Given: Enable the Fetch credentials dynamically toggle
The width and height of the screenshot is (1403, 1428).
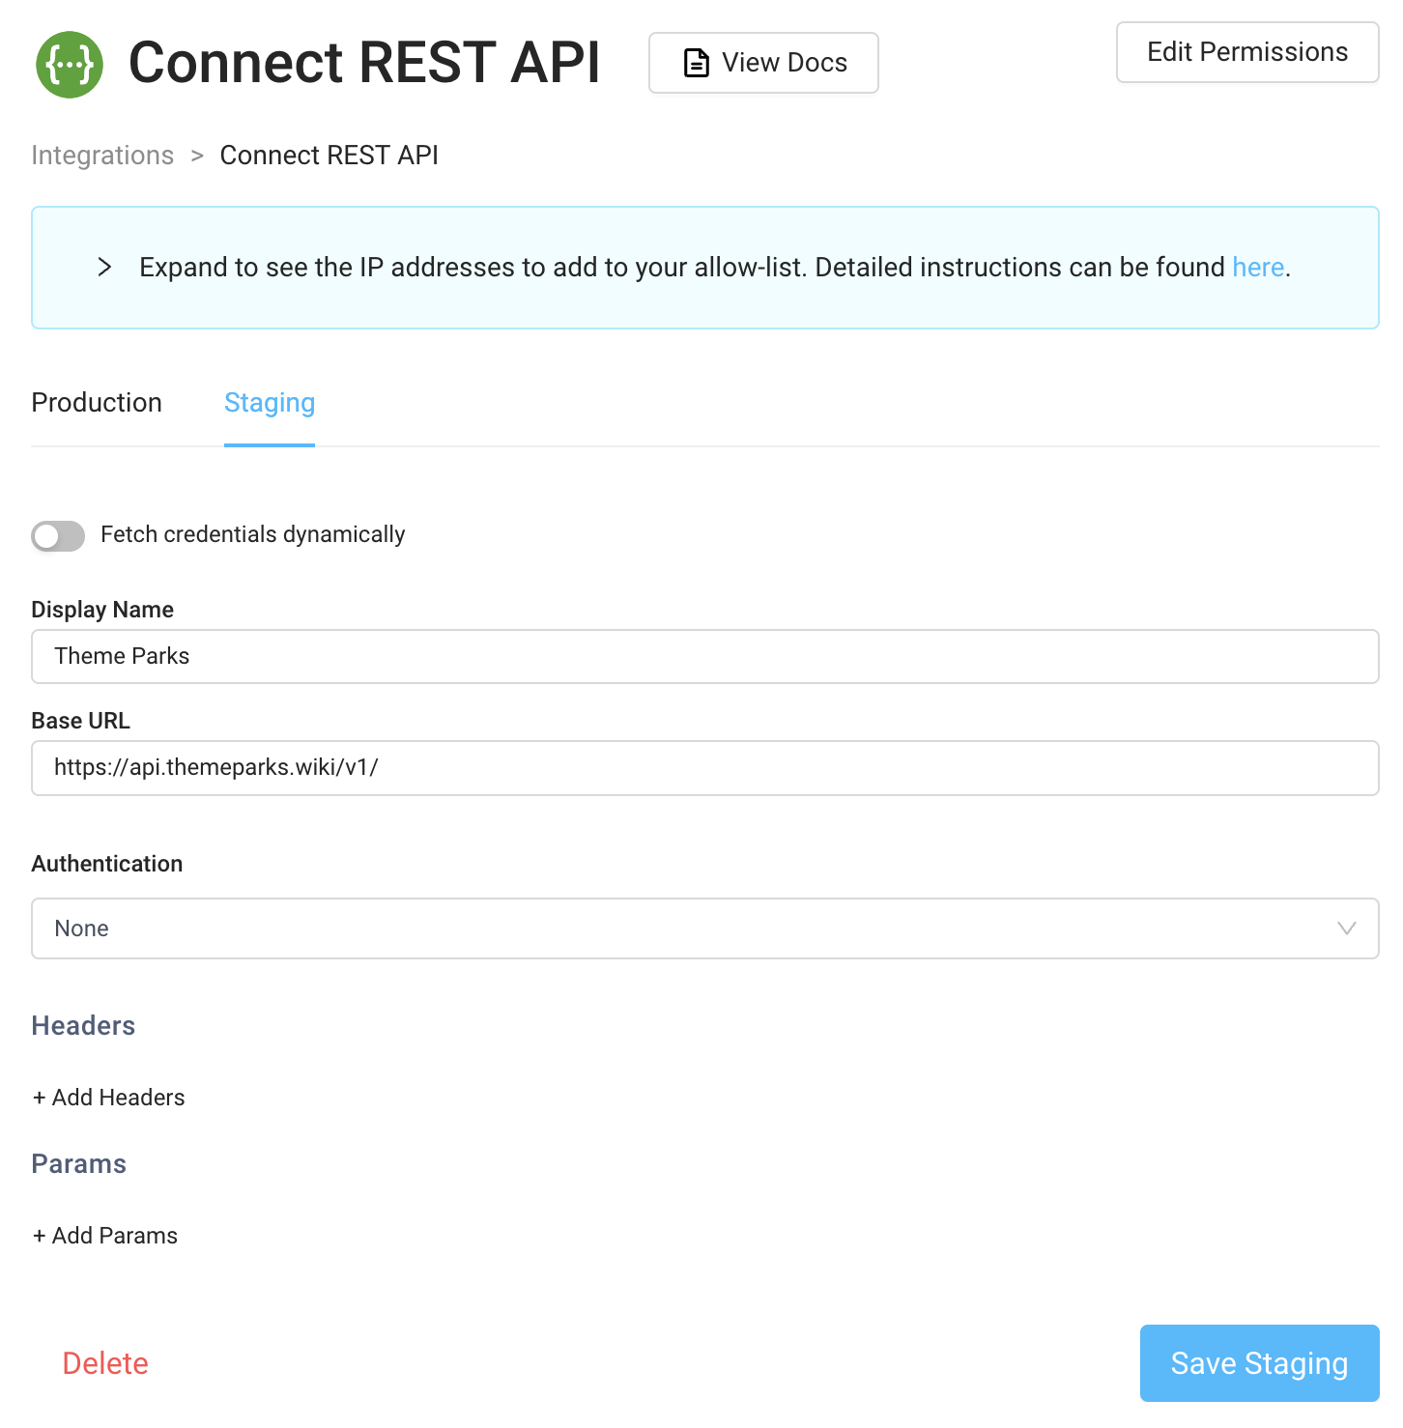Looking at the screenshot, I should click(57, 535).
